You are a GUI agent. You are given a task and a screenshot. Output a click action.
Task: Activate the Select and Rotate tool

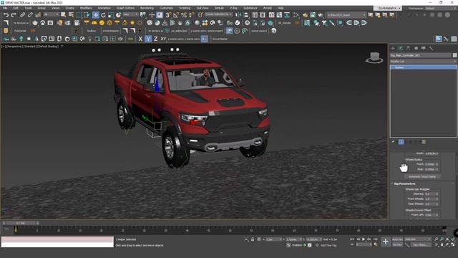pyautogui.click(x=103, y=15)
